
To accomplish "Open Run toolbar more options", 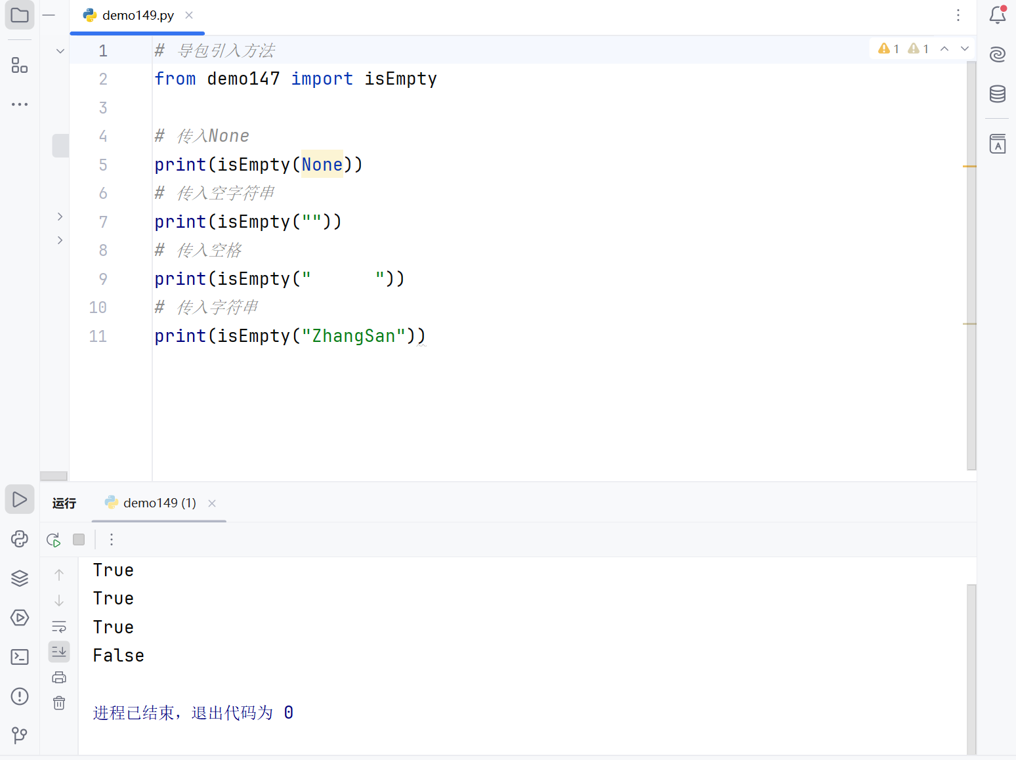I will point(112,539).
